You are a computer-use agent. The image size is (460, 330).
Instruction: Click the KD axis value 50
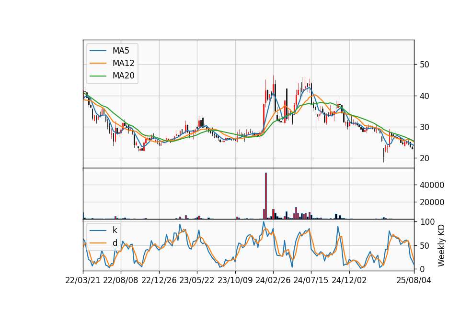click(424, 246)
